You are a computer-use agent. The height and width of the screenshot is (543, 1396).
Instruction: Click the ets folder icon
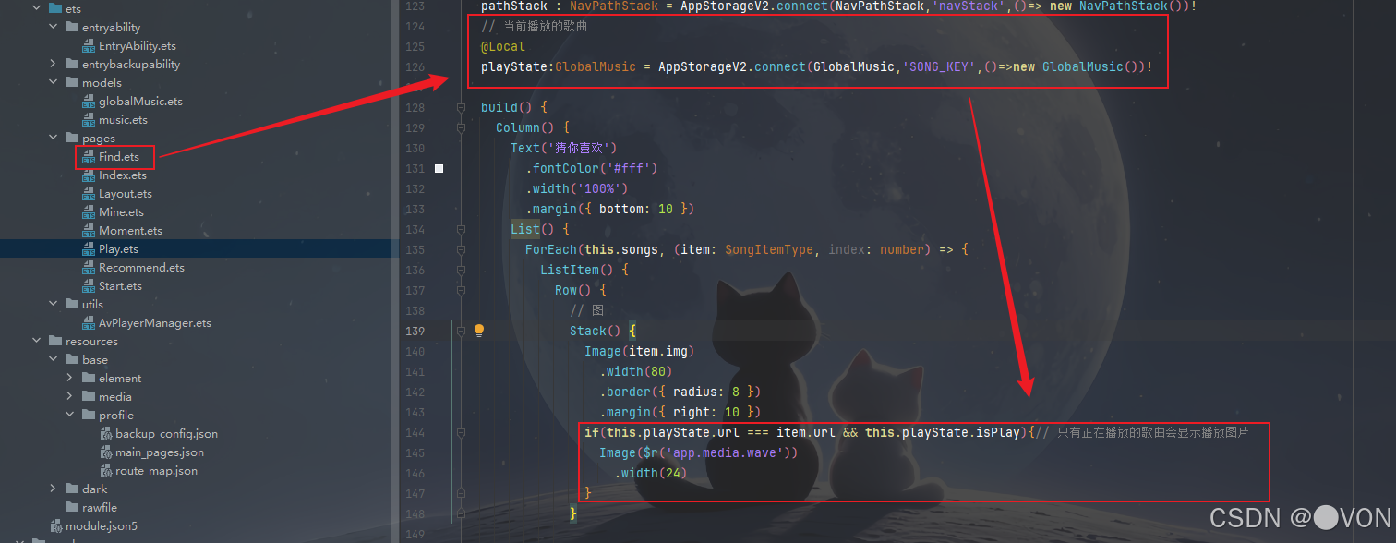[x=55, y=8]
